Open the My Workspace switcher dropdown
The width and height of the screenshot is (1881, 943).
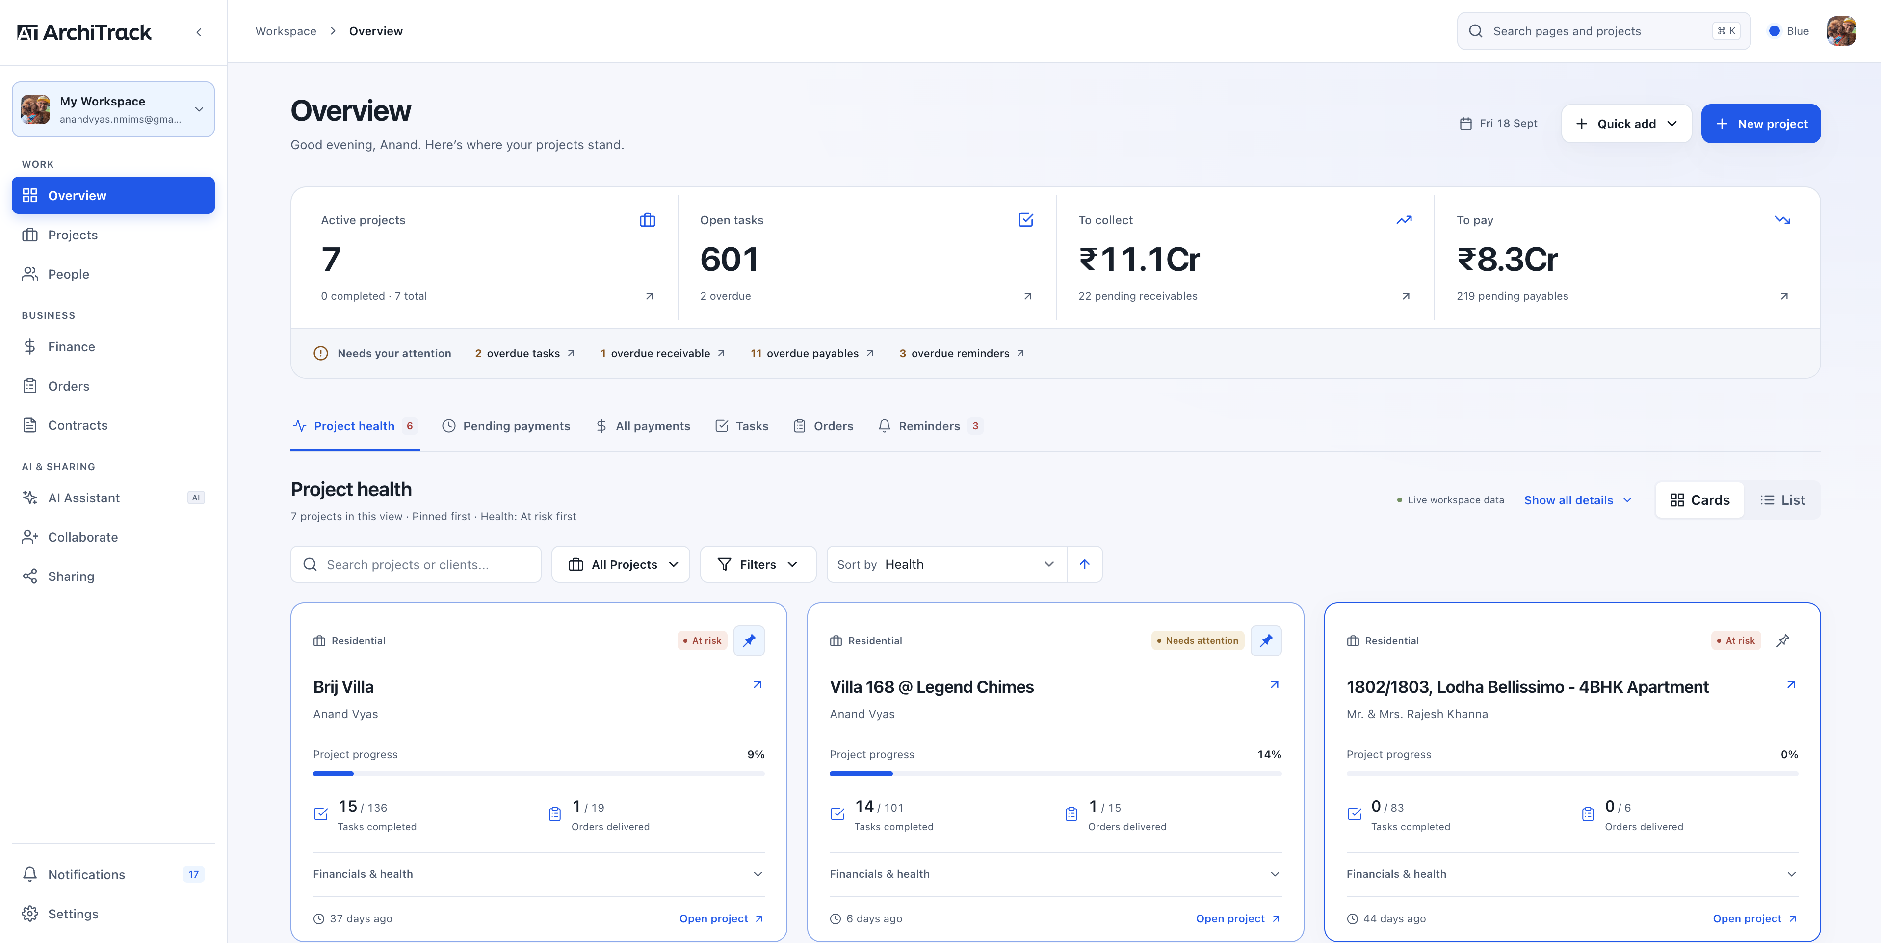tap(113, 109)
